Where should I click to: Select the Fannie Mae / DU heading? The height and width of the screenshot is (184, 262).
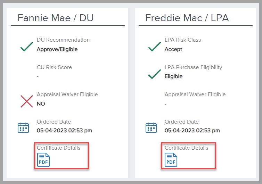[x=56, y=18]
